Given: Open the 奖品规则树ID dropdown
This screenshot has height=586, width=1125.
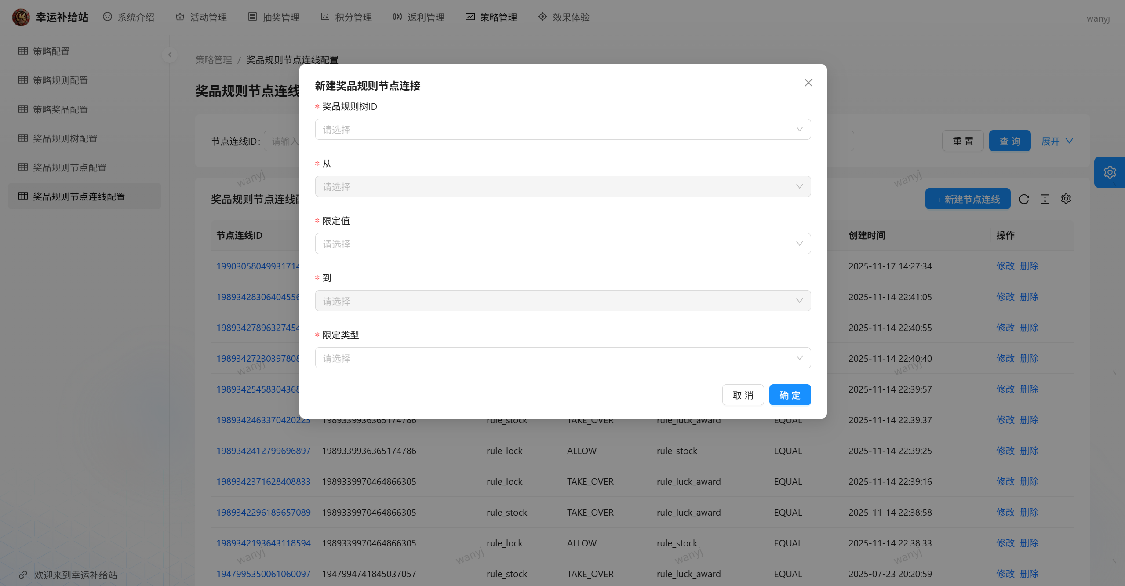Looking at the screenshot, I should pos(563,129).
